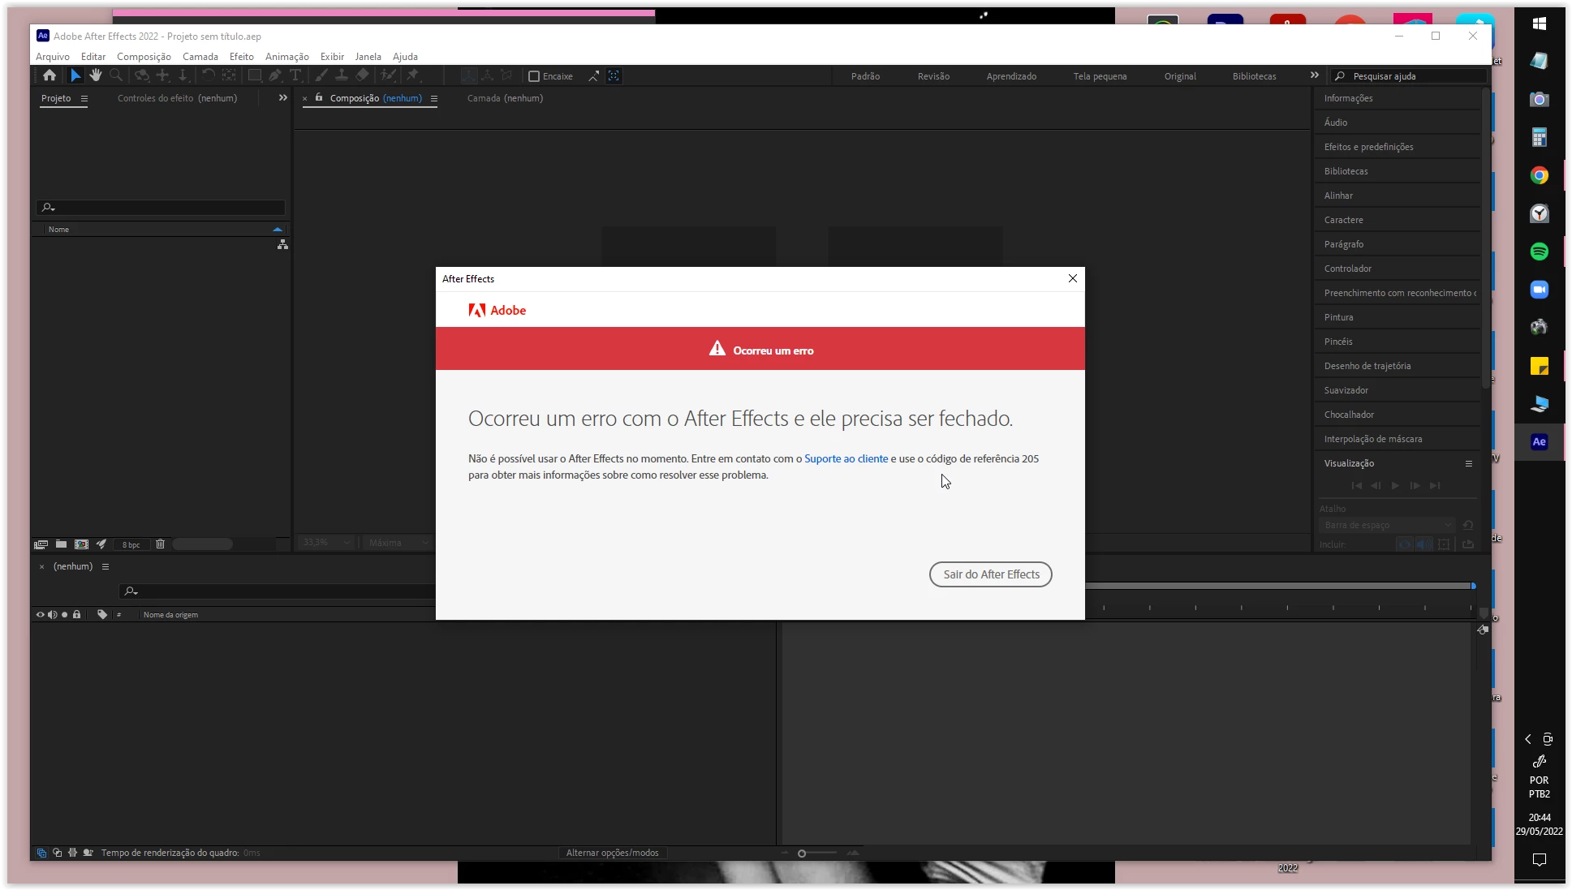The width and height of the screenshot is (1572, 890).
Task: Click the Sair do After Effects button
Action: (x=990, y=574)
